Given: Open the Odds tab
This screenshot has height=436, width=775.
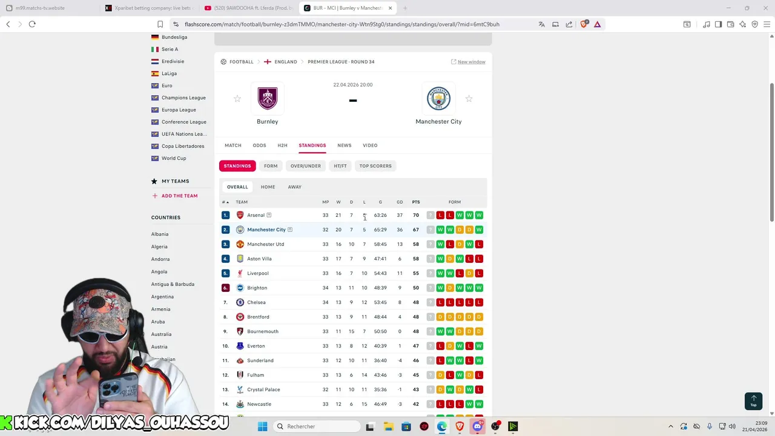Looking at the screenshot, I should 259,145.
